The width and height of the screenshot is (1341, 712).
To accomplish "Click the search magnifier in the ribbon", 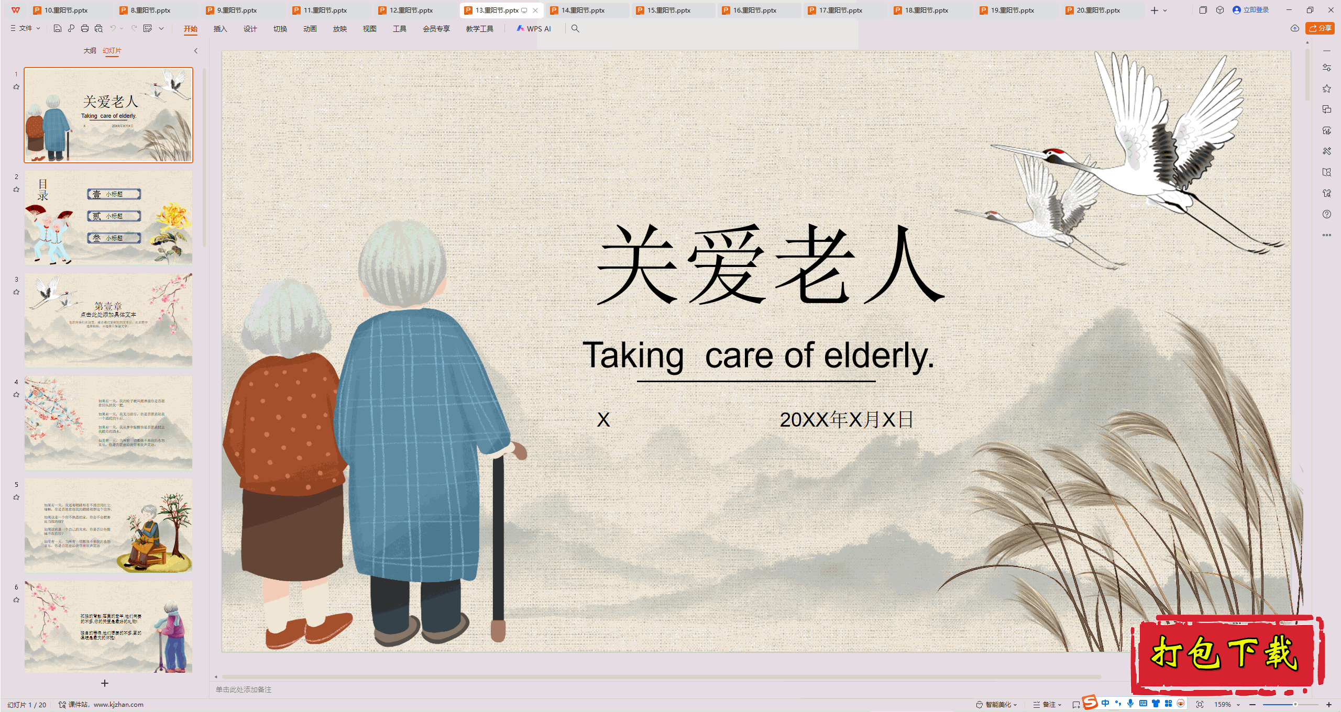I will [575, 29].
